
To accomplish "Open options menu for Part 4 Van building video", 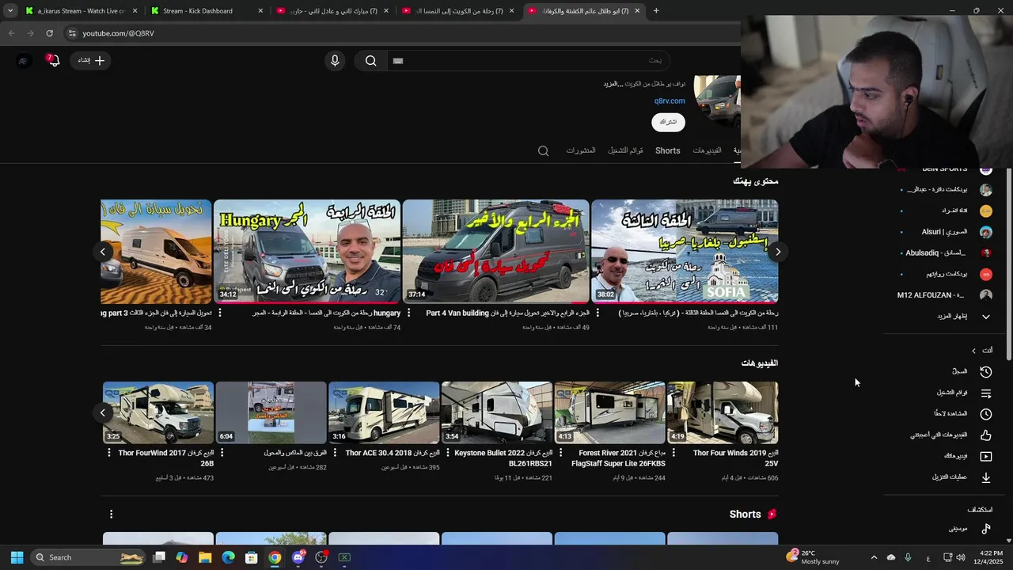I will [408, 313].
